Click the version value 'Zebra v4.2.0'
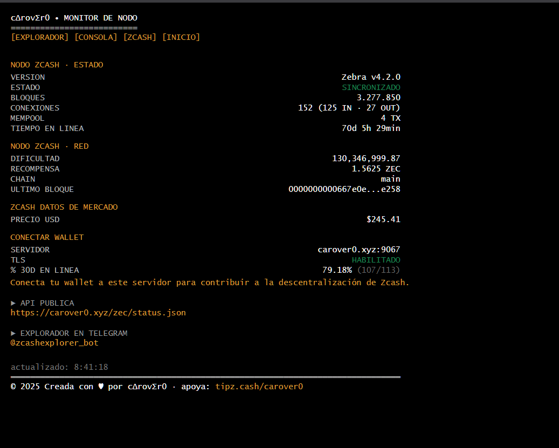The height and width of the screenshot is (448, 559). (x=371, y=77)
